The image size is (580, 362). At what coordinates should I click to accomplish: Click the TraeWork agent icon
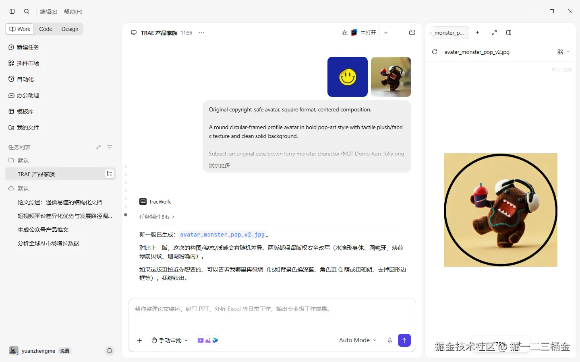pyautogui.click(x=143, y=202)
